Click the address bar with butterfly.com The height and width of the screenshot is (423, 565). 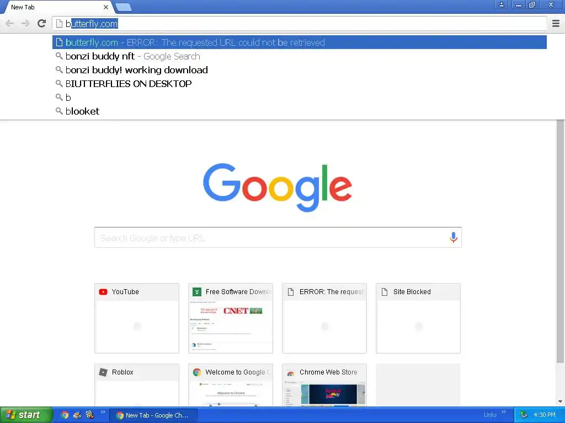tap(300, 24)
